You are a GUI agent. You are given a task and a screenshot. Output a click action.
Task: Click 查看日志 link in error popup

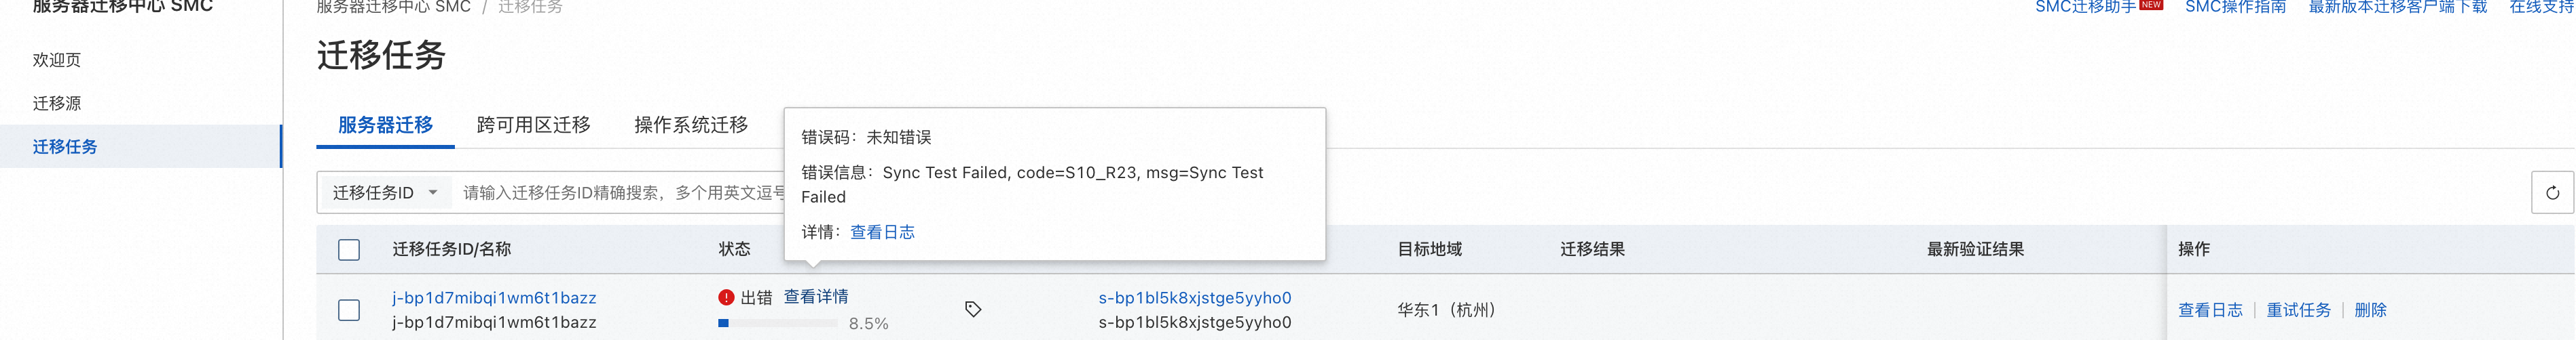click(x=882, y=232)
